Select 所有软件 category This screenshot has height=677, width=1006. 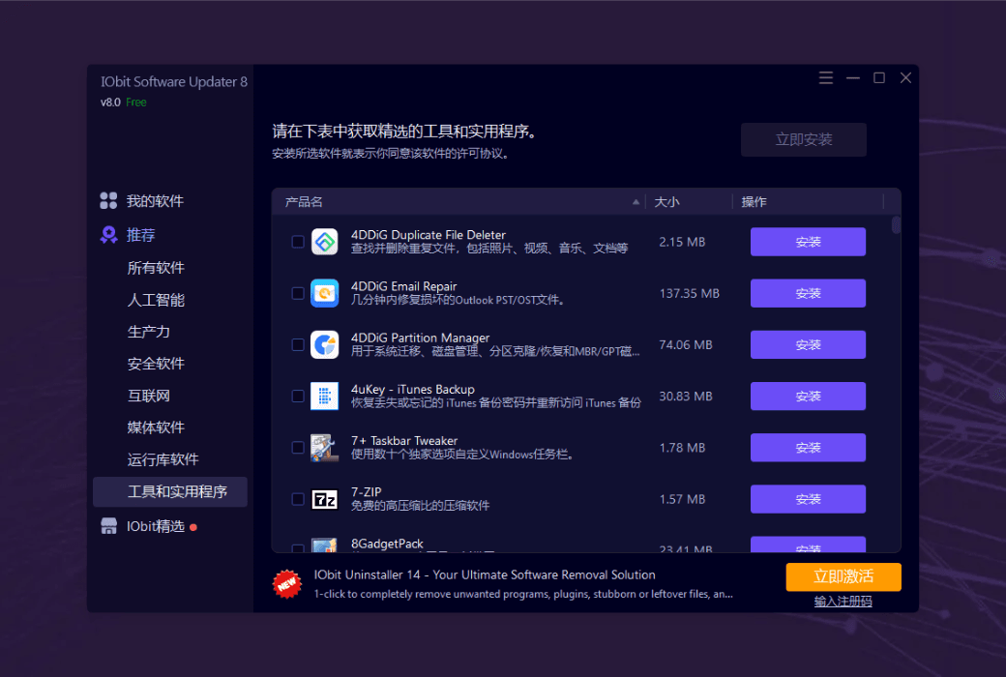coord(156,268)
